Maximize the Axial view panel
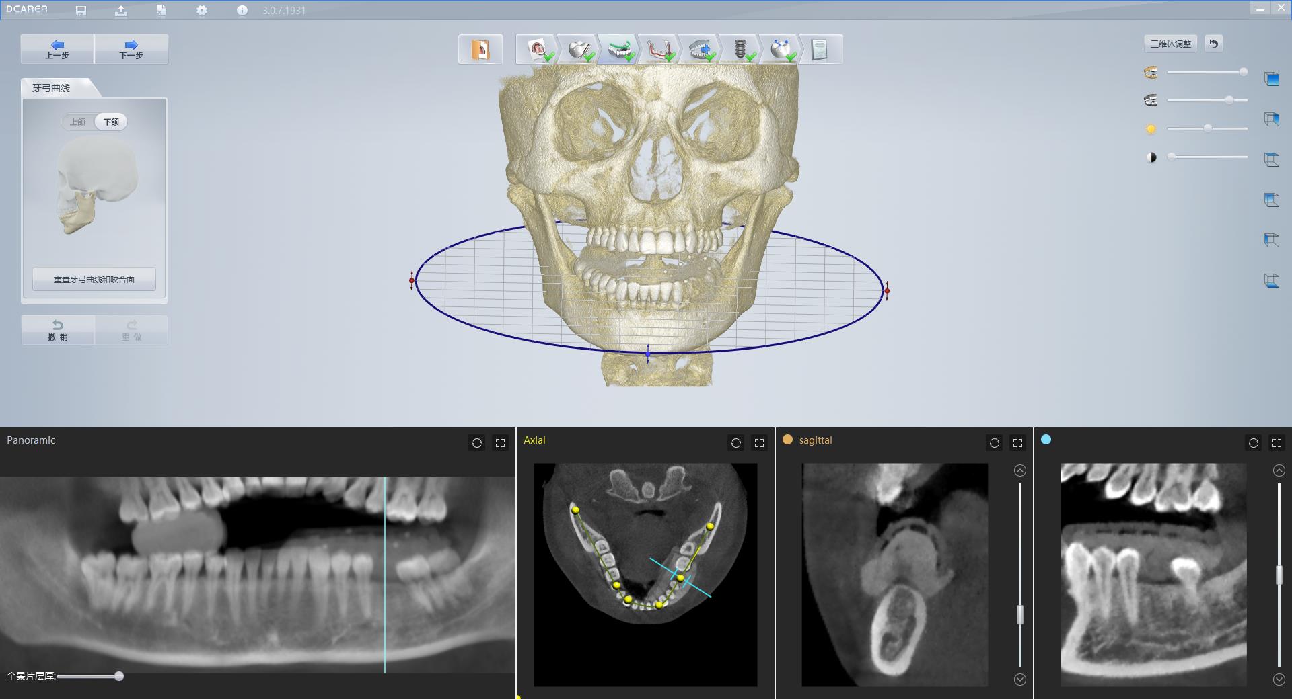Image resolution: width=1292 pixels, height=699 pixels. [759, 443]
